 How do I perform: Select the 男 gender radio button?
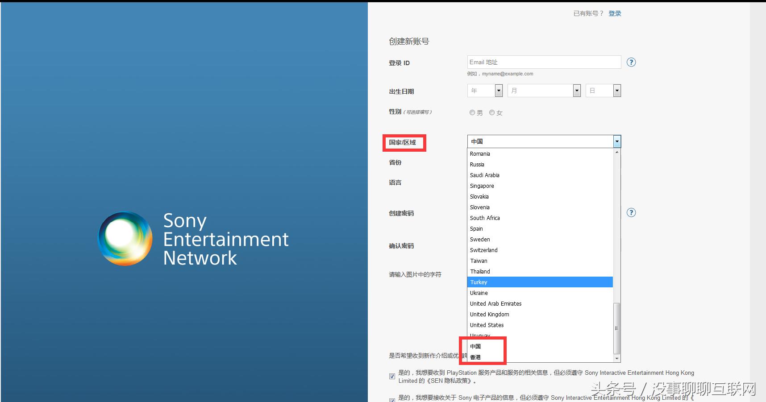(x=472, y=112)
